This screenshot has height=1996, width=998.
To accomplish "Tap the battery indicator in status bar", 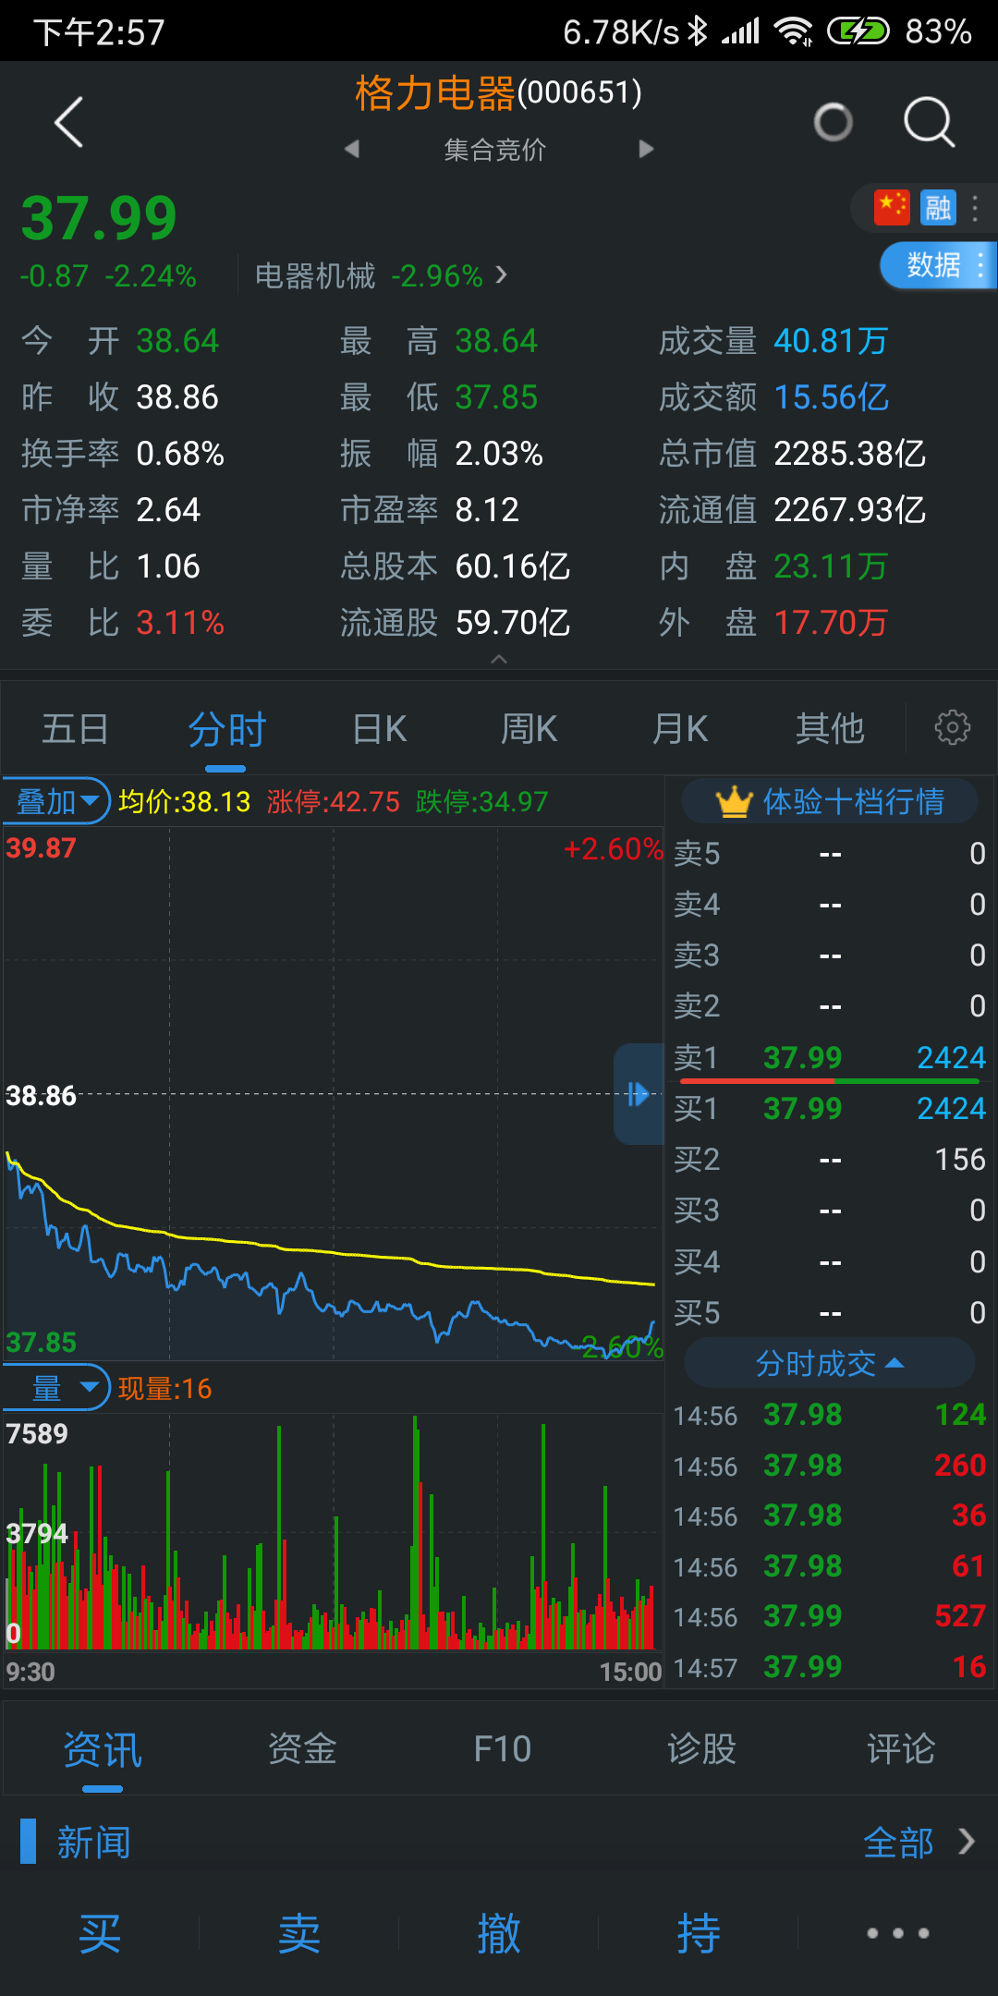I will (858, 31).
